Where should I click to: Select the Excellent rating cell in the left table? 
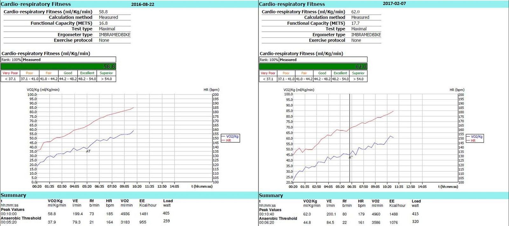click(x=87, y=73)
